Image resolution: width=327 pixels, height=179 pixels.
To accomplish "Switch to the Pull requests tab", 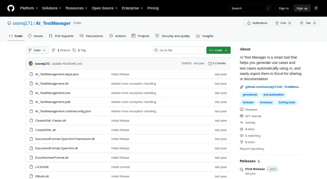I will tap(61, 36).
